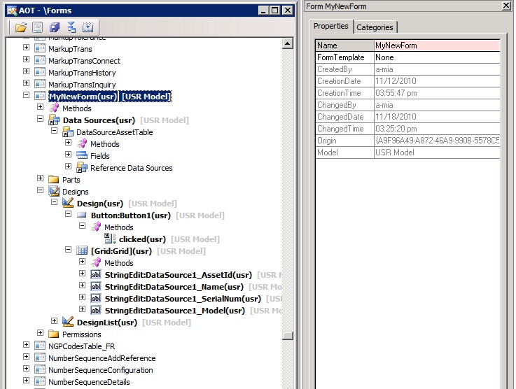The height and width of the screenshot is (389, 516).
Task: Expand the Reference Data Sources node
Action: pyautogui.click(x=68, y=166)
